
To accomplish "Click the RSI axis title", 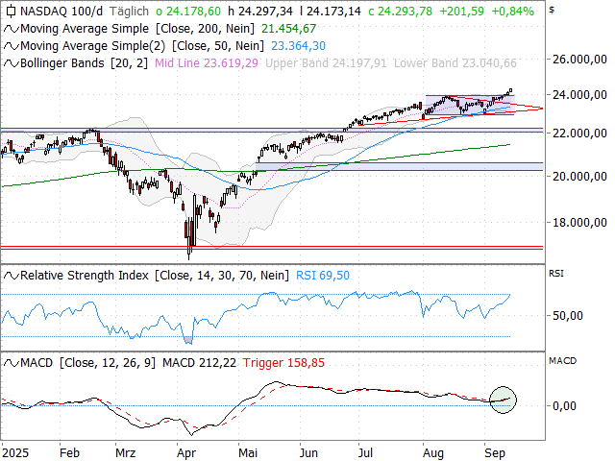I will tap(556, 273).
